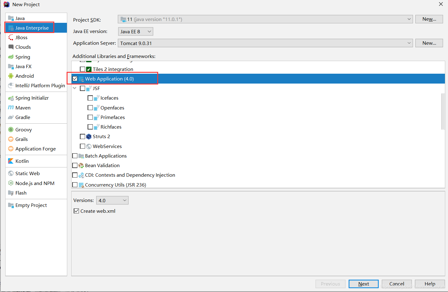Click the frameworks list vertical scrollbar
448x292 pixels.
point(443,111)
